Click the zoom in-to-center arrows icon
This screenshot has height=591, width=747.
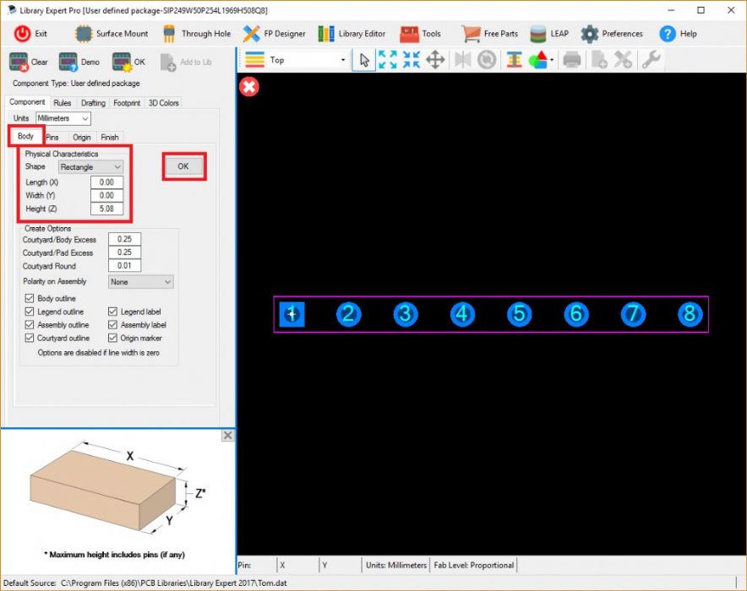point(412,60)
